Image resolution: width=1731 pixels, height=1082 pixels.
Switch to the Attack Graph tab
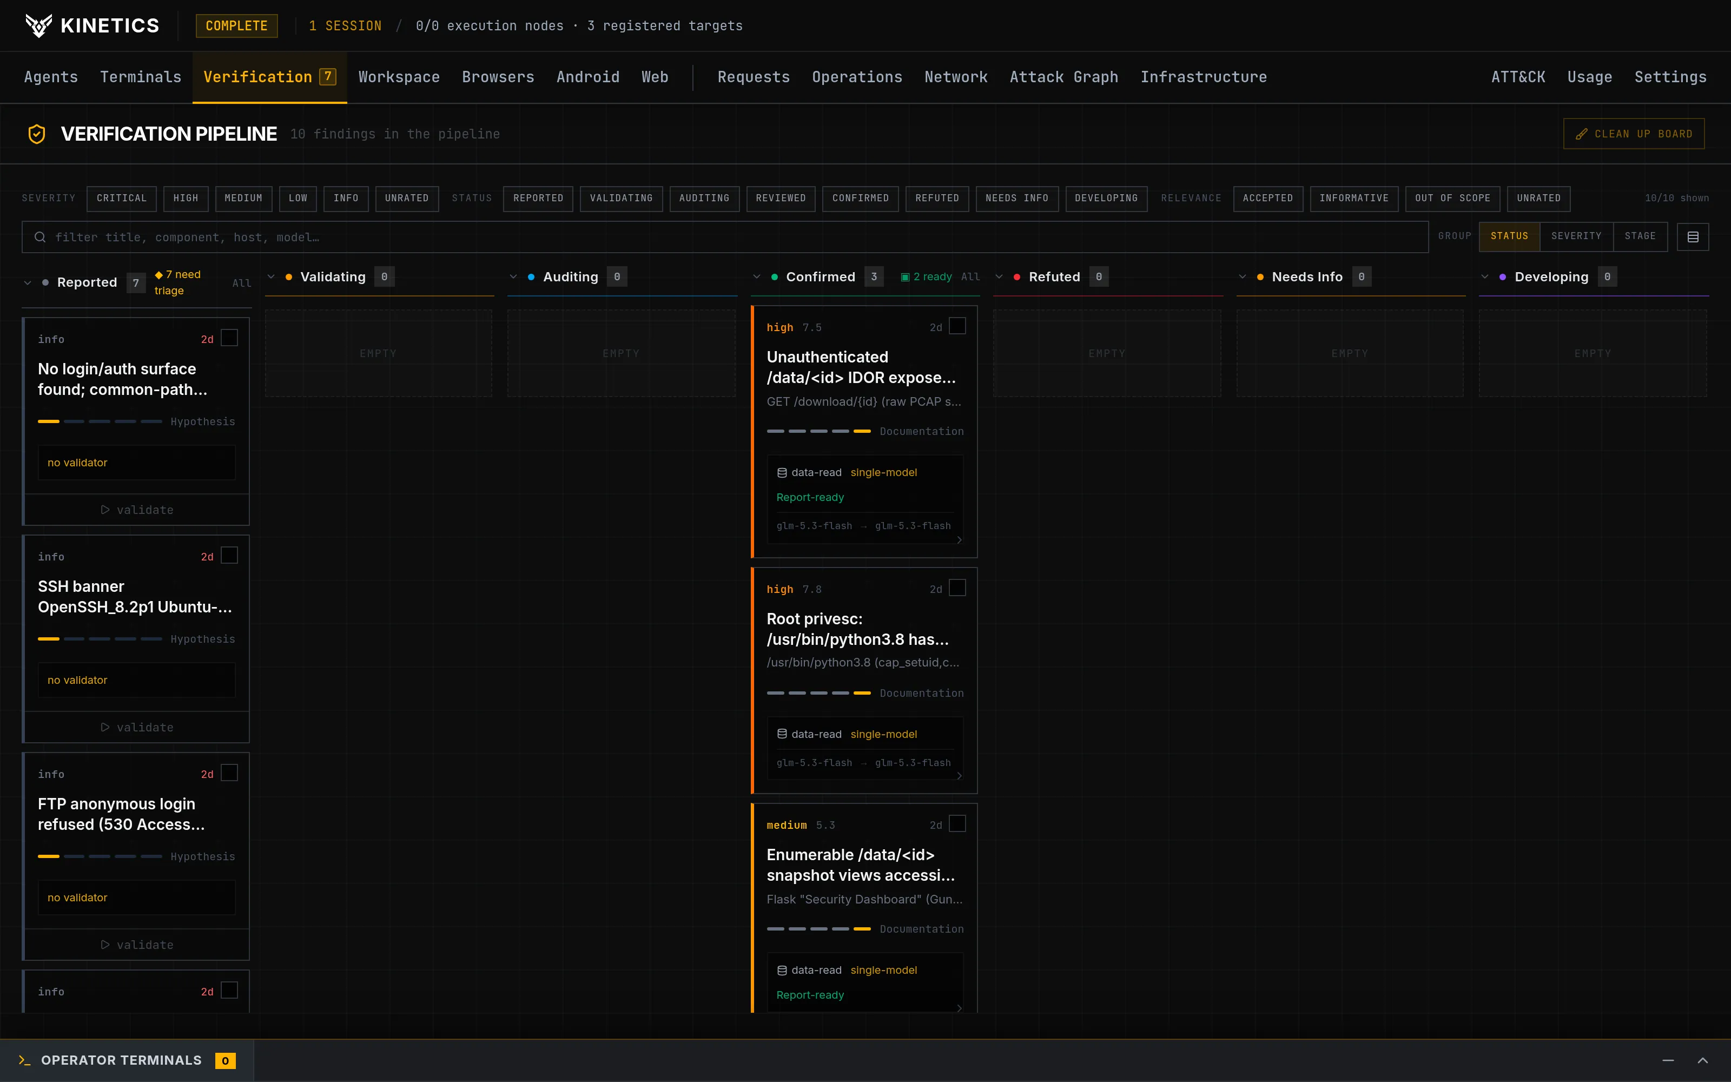pos(1063,77)
